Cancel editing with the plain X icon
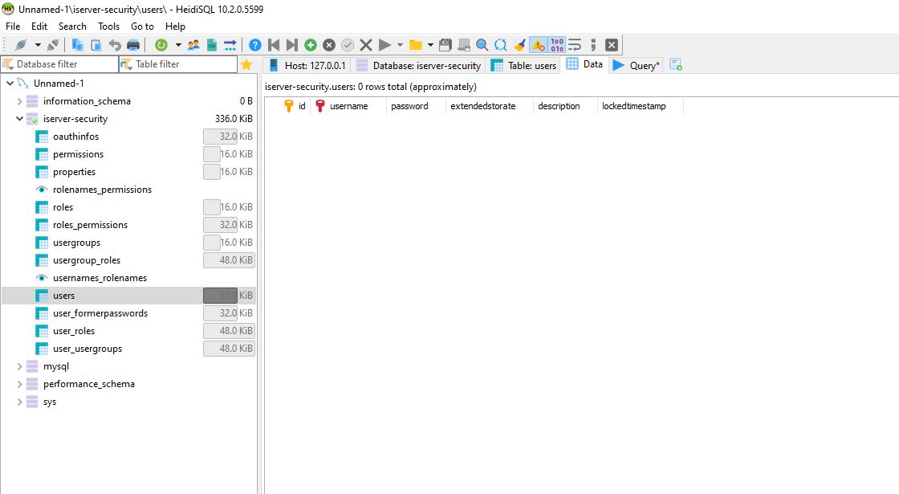899x494 pixels. (366, 45)
